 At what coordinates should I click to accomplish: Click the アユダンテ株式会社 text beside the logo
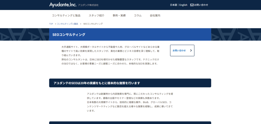click(88, 5)
